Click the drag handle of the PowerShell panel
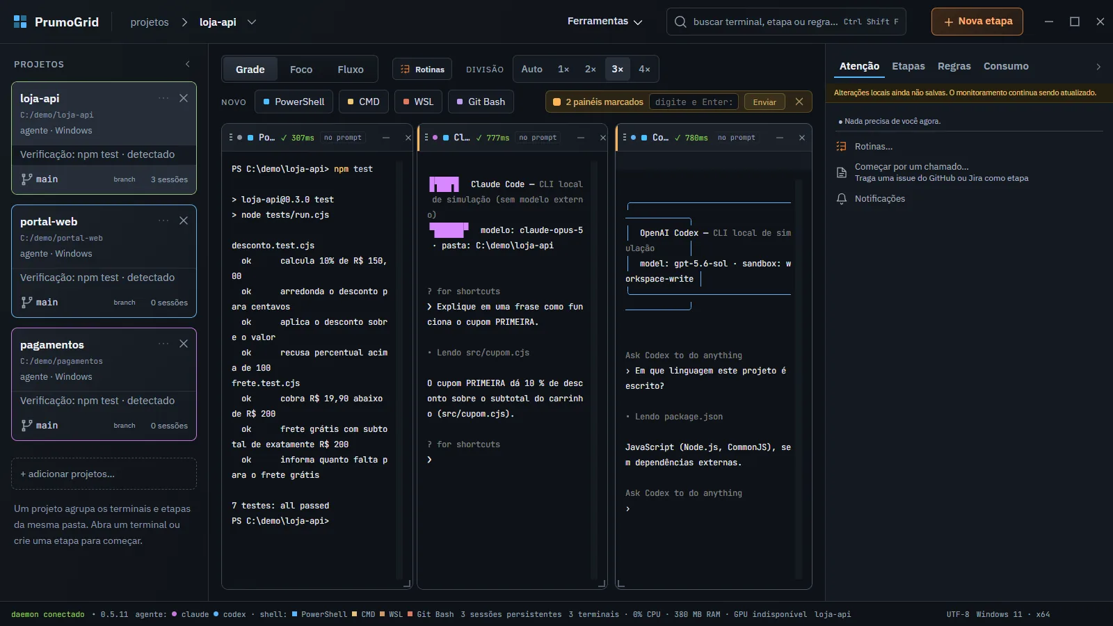Screen dimensions: 1113x626 pos(230,138)
